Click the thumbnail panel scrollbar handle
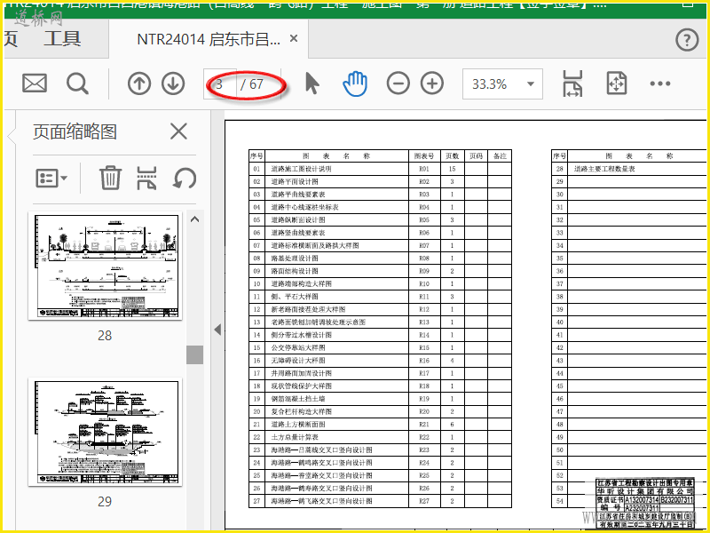710x533 pixels. pos(194,354)
